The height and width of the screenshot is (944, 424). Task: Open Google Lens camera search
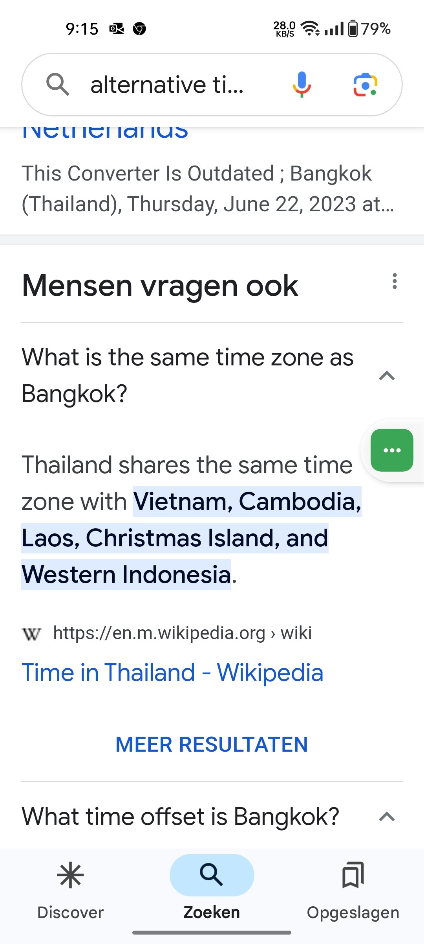365,85
